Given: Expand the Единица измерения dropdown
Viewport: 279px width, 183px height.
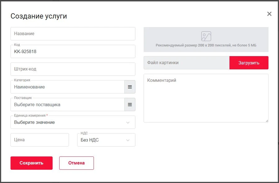Looking at the screenshot, I should pyautogui.click(x=68, y=122).
